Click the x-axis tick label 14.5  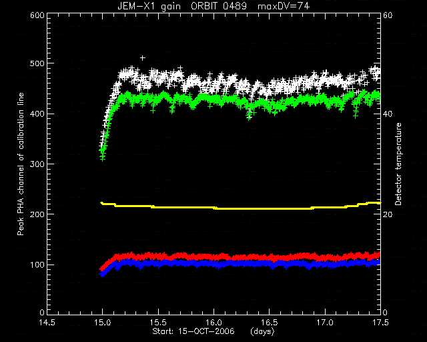point(47,323)
